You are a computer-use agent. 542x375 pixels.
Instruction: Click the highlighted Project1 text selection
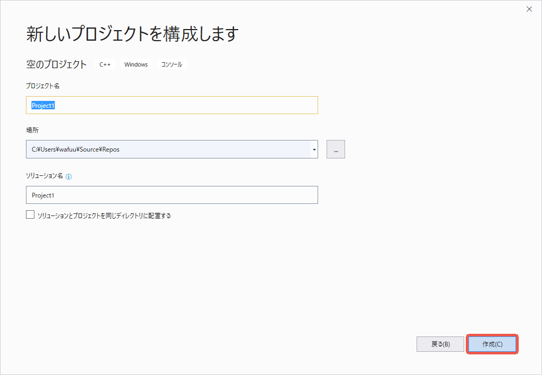click(43, 105)
